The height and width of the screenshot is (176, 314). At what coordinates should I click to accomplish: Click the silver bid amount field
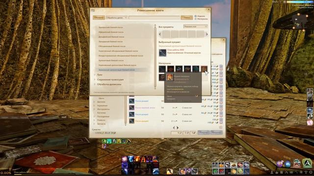(x=186, y=132)
